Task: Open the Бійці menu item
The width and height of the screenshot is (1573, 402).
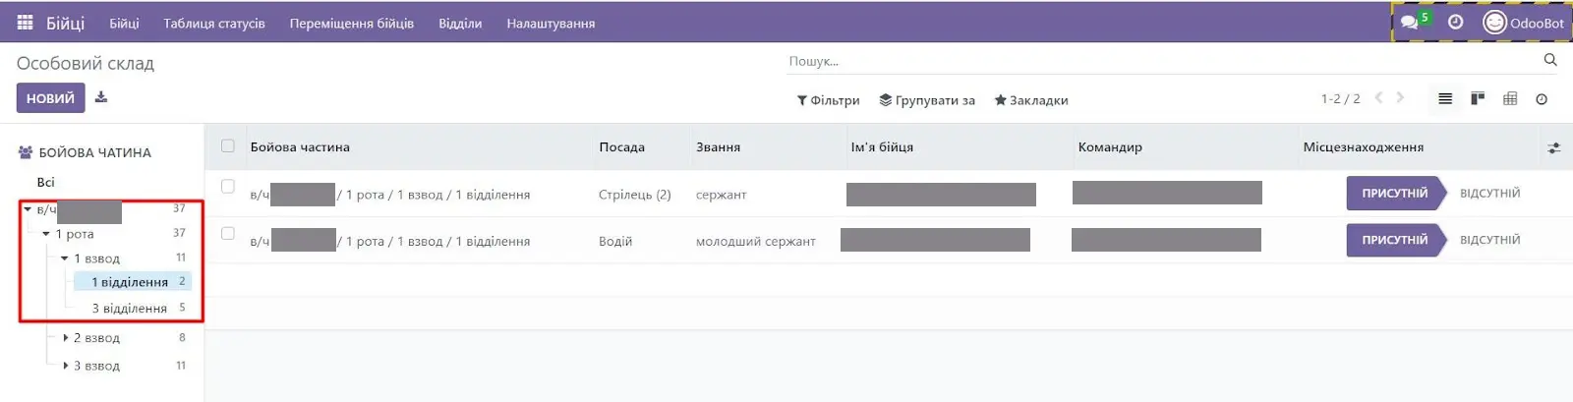Action: pos(124,23)
